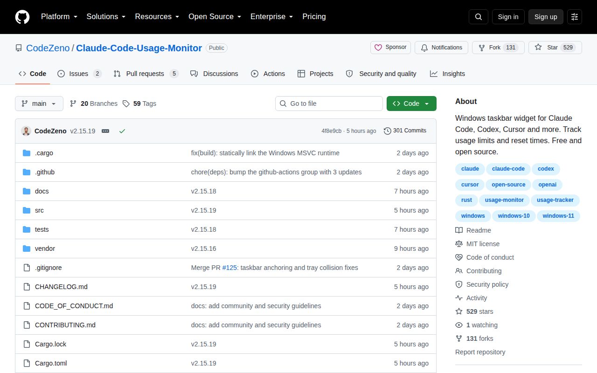Switch to the Projects tab
Viewport: 597px width, 373px height.
(315, 74)
